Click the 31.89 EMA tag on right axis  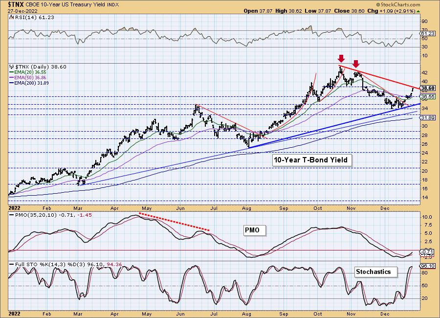point(428,118)
